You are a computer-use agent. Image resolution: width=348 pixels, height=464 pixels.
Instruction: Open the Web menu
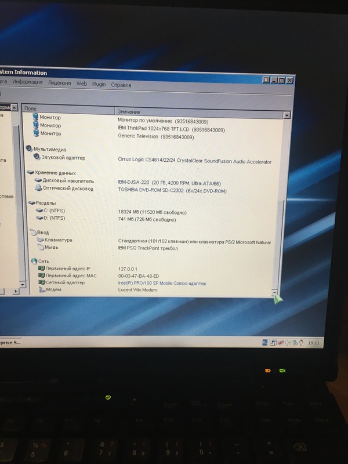coord(82,84)
